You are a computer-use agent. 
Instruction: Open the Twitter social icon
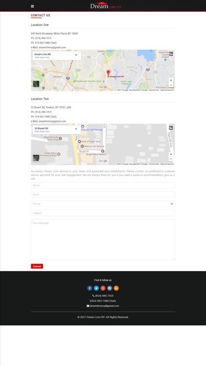(x=96, y=288)
